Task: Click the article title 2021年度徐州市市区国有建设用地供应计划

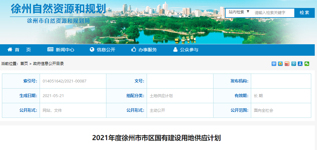Action: [x=157, y=138]
